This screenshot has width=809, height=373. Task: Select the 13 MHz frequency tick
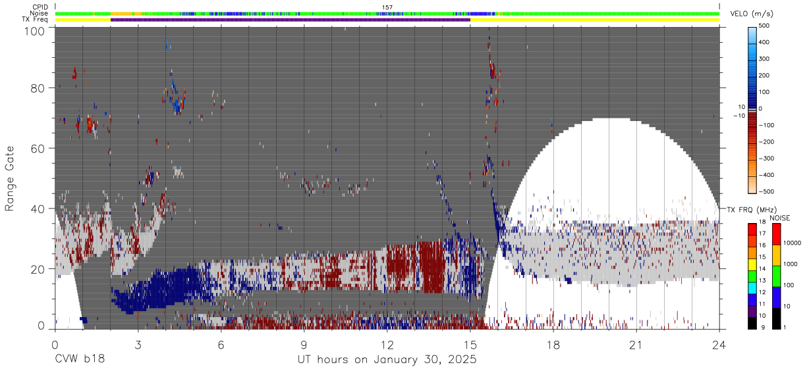[762, 282]
